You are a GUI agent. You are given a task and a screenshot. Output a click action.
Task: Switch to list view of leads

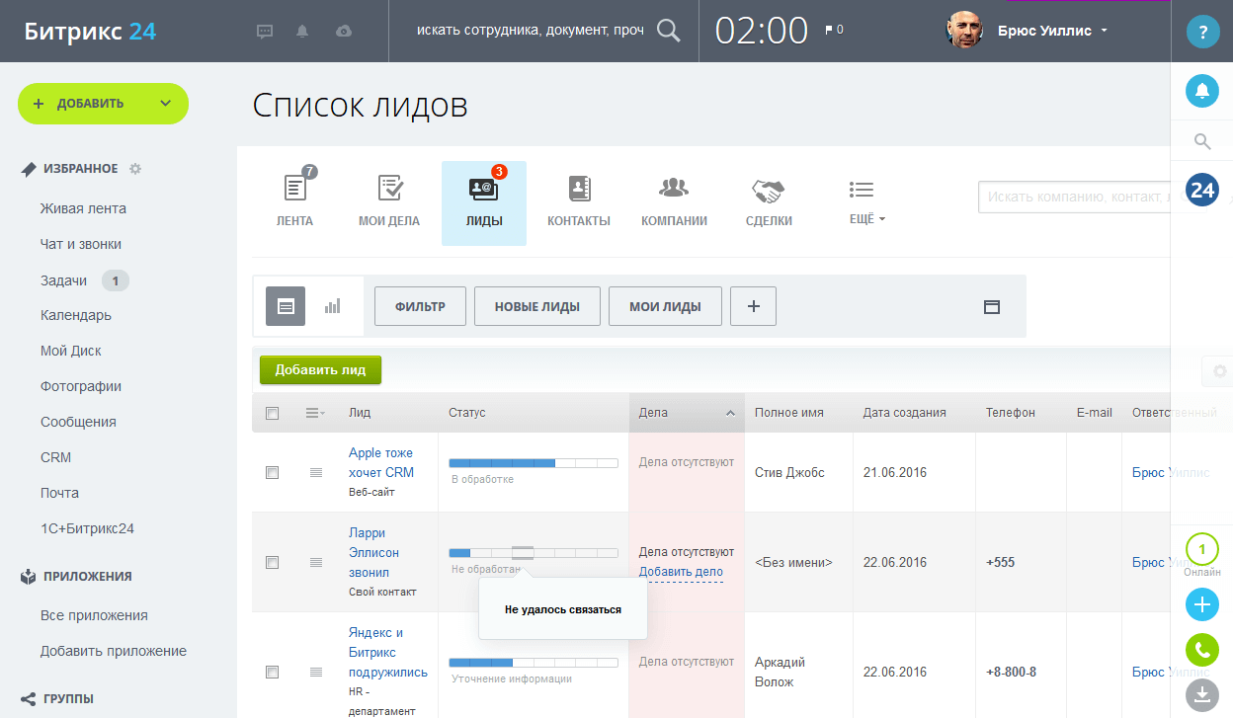pos(286,306)
